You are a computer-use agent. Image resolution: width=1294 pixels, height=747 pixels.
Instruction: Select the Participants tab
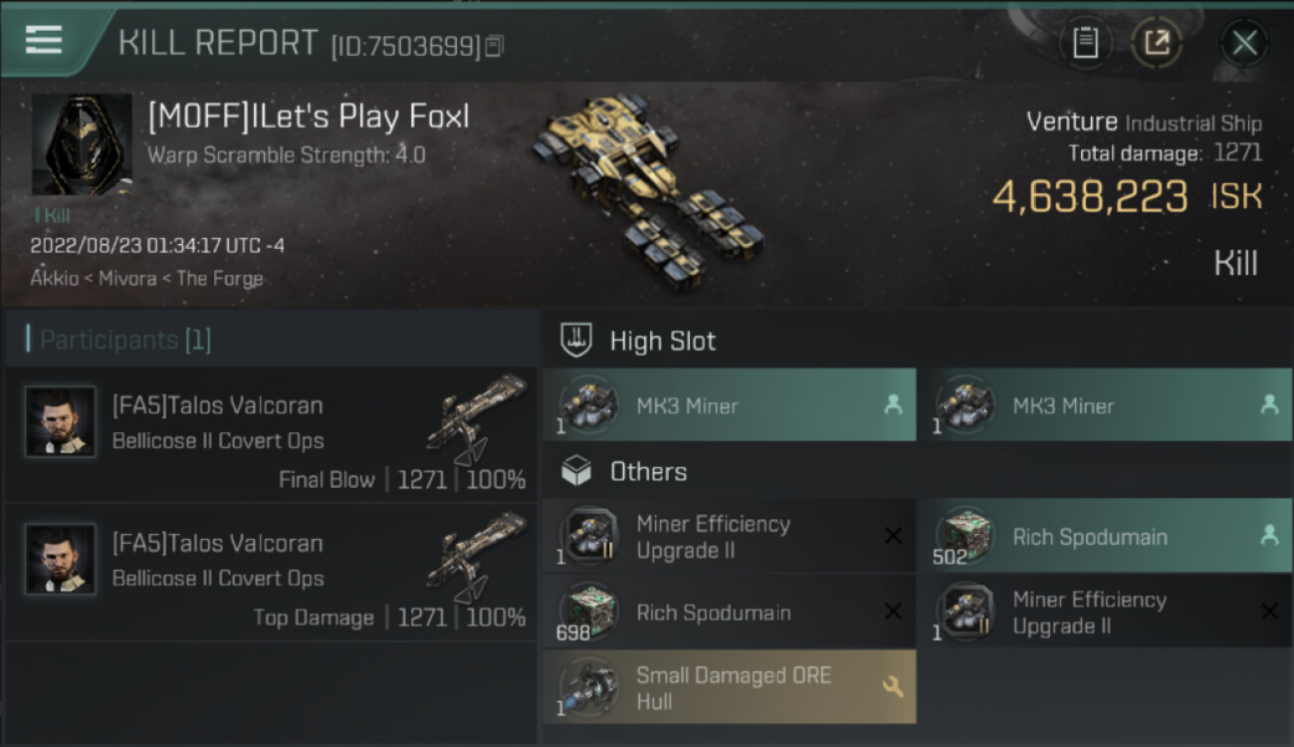coord(124,341)
